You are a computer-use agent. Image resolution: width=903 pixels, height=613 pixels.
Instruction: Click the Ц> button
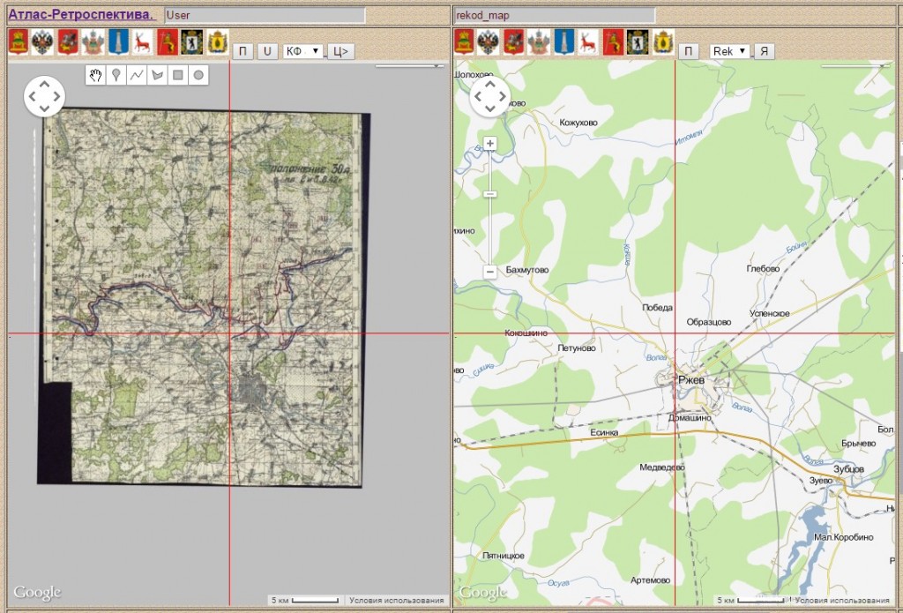click(341, 51)
